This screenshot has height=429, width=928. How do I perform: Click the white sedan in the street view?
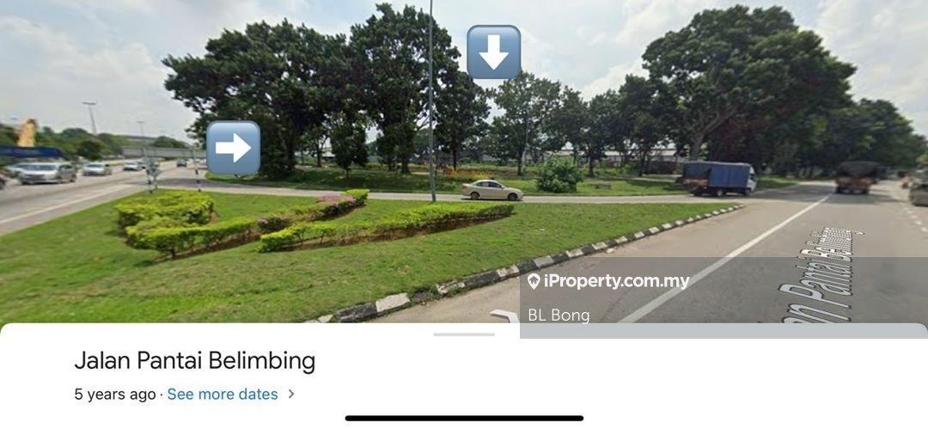tap(491, 190)
